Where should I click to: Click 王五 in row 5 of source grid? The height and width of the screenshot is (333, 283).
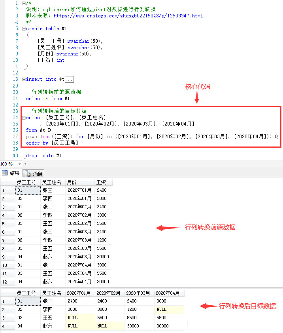click(x=53, y=223)
